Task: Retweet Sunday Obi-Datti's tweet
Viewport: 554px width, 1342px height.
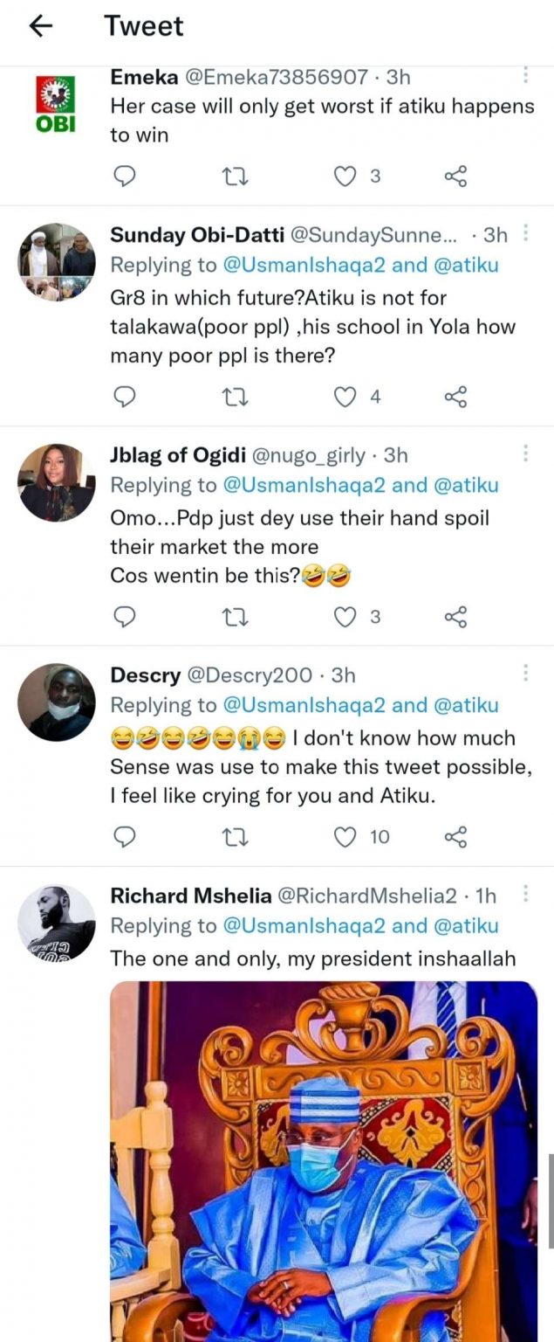Action: [236, 398]
